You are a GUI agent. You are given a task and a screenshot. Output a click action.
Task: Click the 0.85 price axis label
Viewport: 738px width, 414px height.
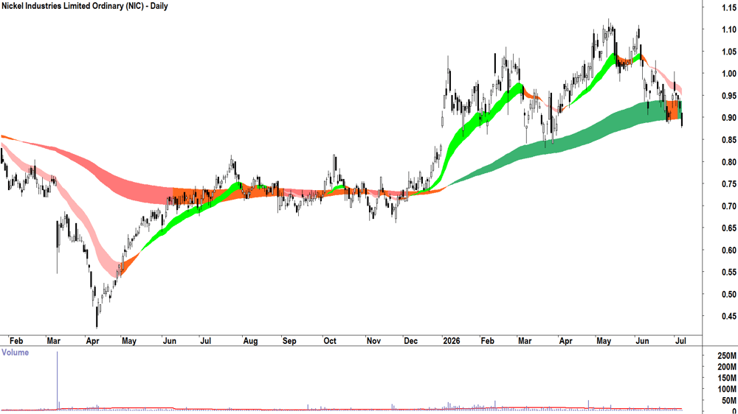coord(729,140)
